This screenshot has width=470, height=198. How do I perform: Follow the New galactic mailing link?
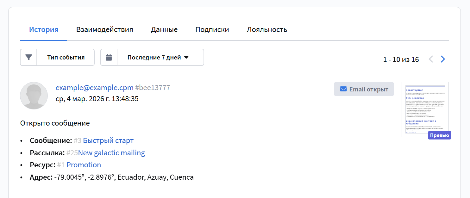(111, 153)
